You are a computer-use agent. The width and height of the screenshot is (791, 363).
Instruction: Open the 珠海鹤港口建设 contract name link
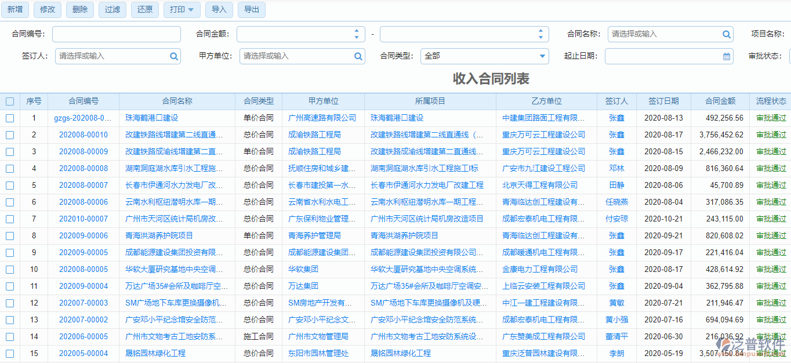tap(151, 118)
